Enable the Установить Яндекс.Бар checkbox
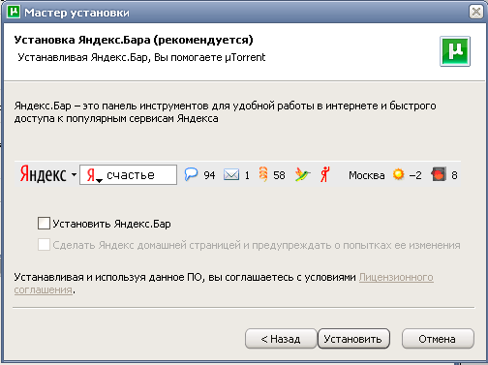This screenshot has height=365, width=488. tap(44, 224)
